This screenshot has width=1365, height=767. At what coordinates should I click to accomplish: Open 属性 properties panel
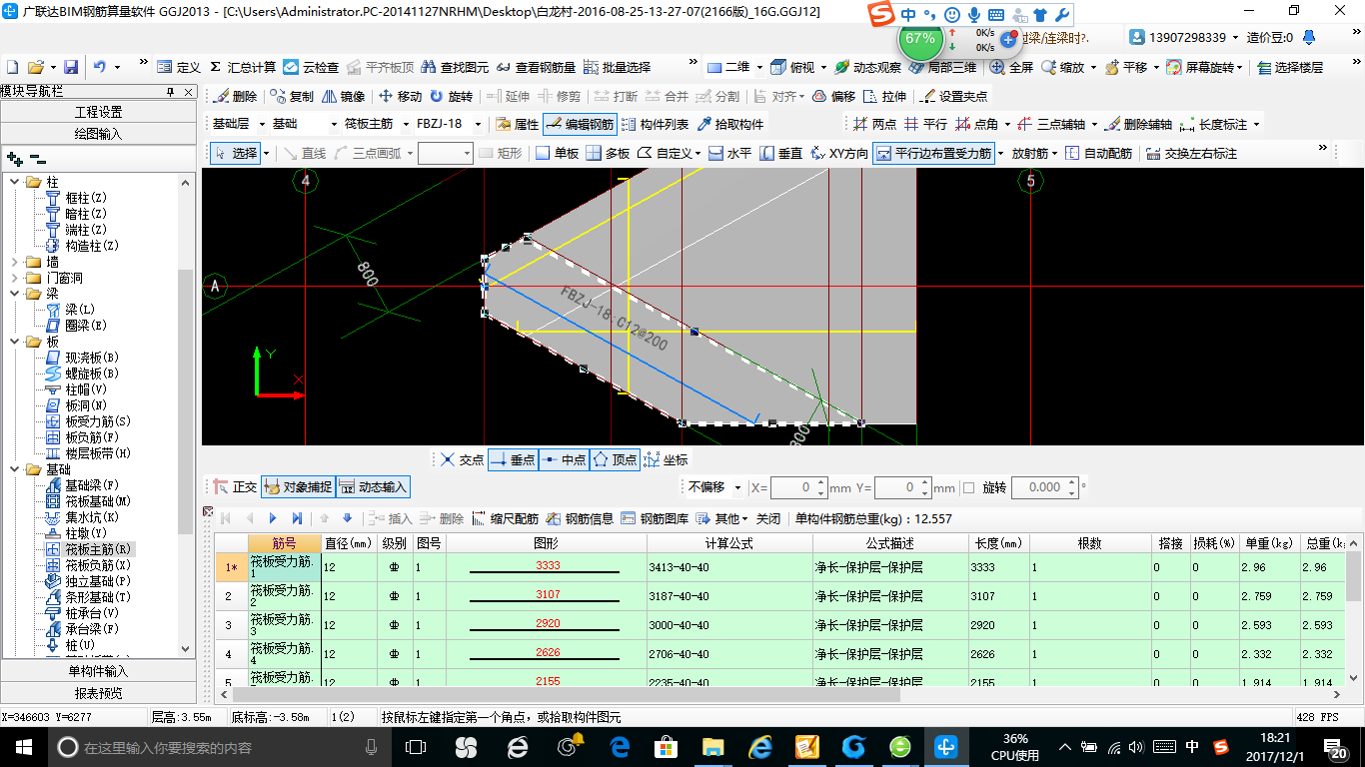click(x=517, y=124)
